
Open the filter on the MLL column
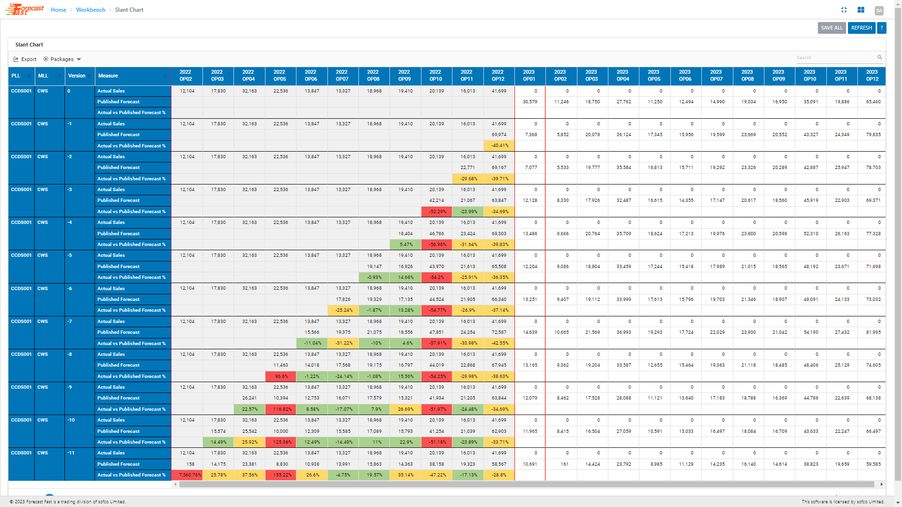point(60,76)
